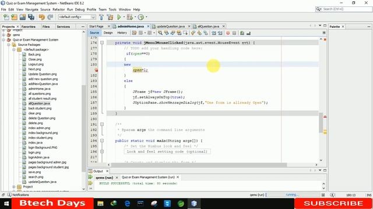Collapse the Javadoc fold at line 191
Image resolution: width=373 pixels, height=209 pixels.
pyautogui.click(x=102, y=124)
